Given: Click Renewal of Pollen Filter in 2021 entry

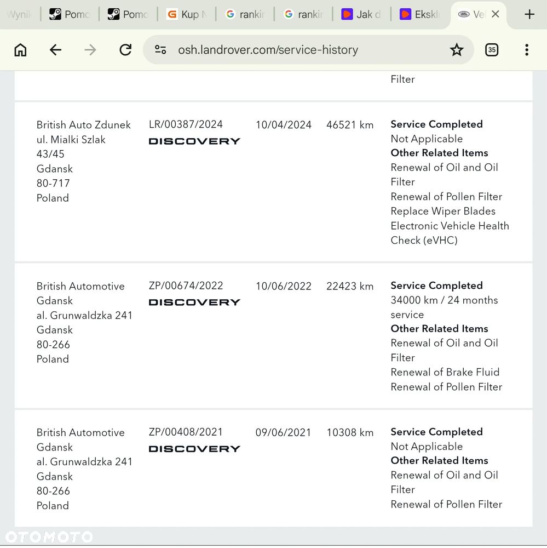Looking at the screenshot, I should tap(446, 504).
